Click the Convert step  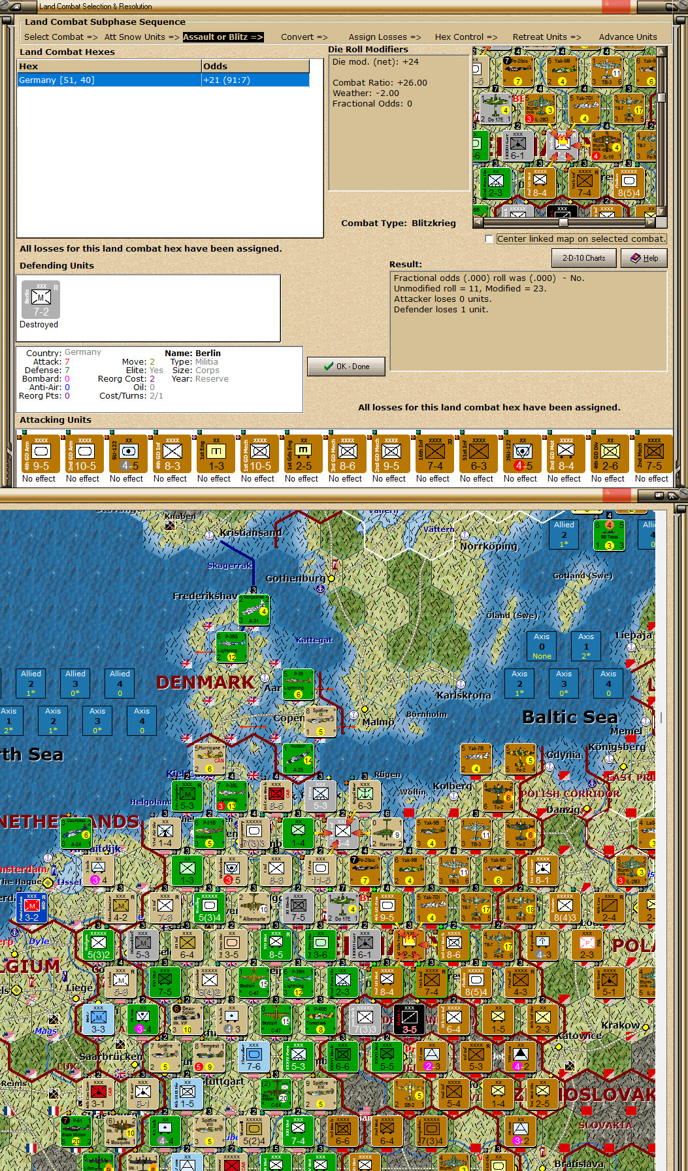coord(304,37)
